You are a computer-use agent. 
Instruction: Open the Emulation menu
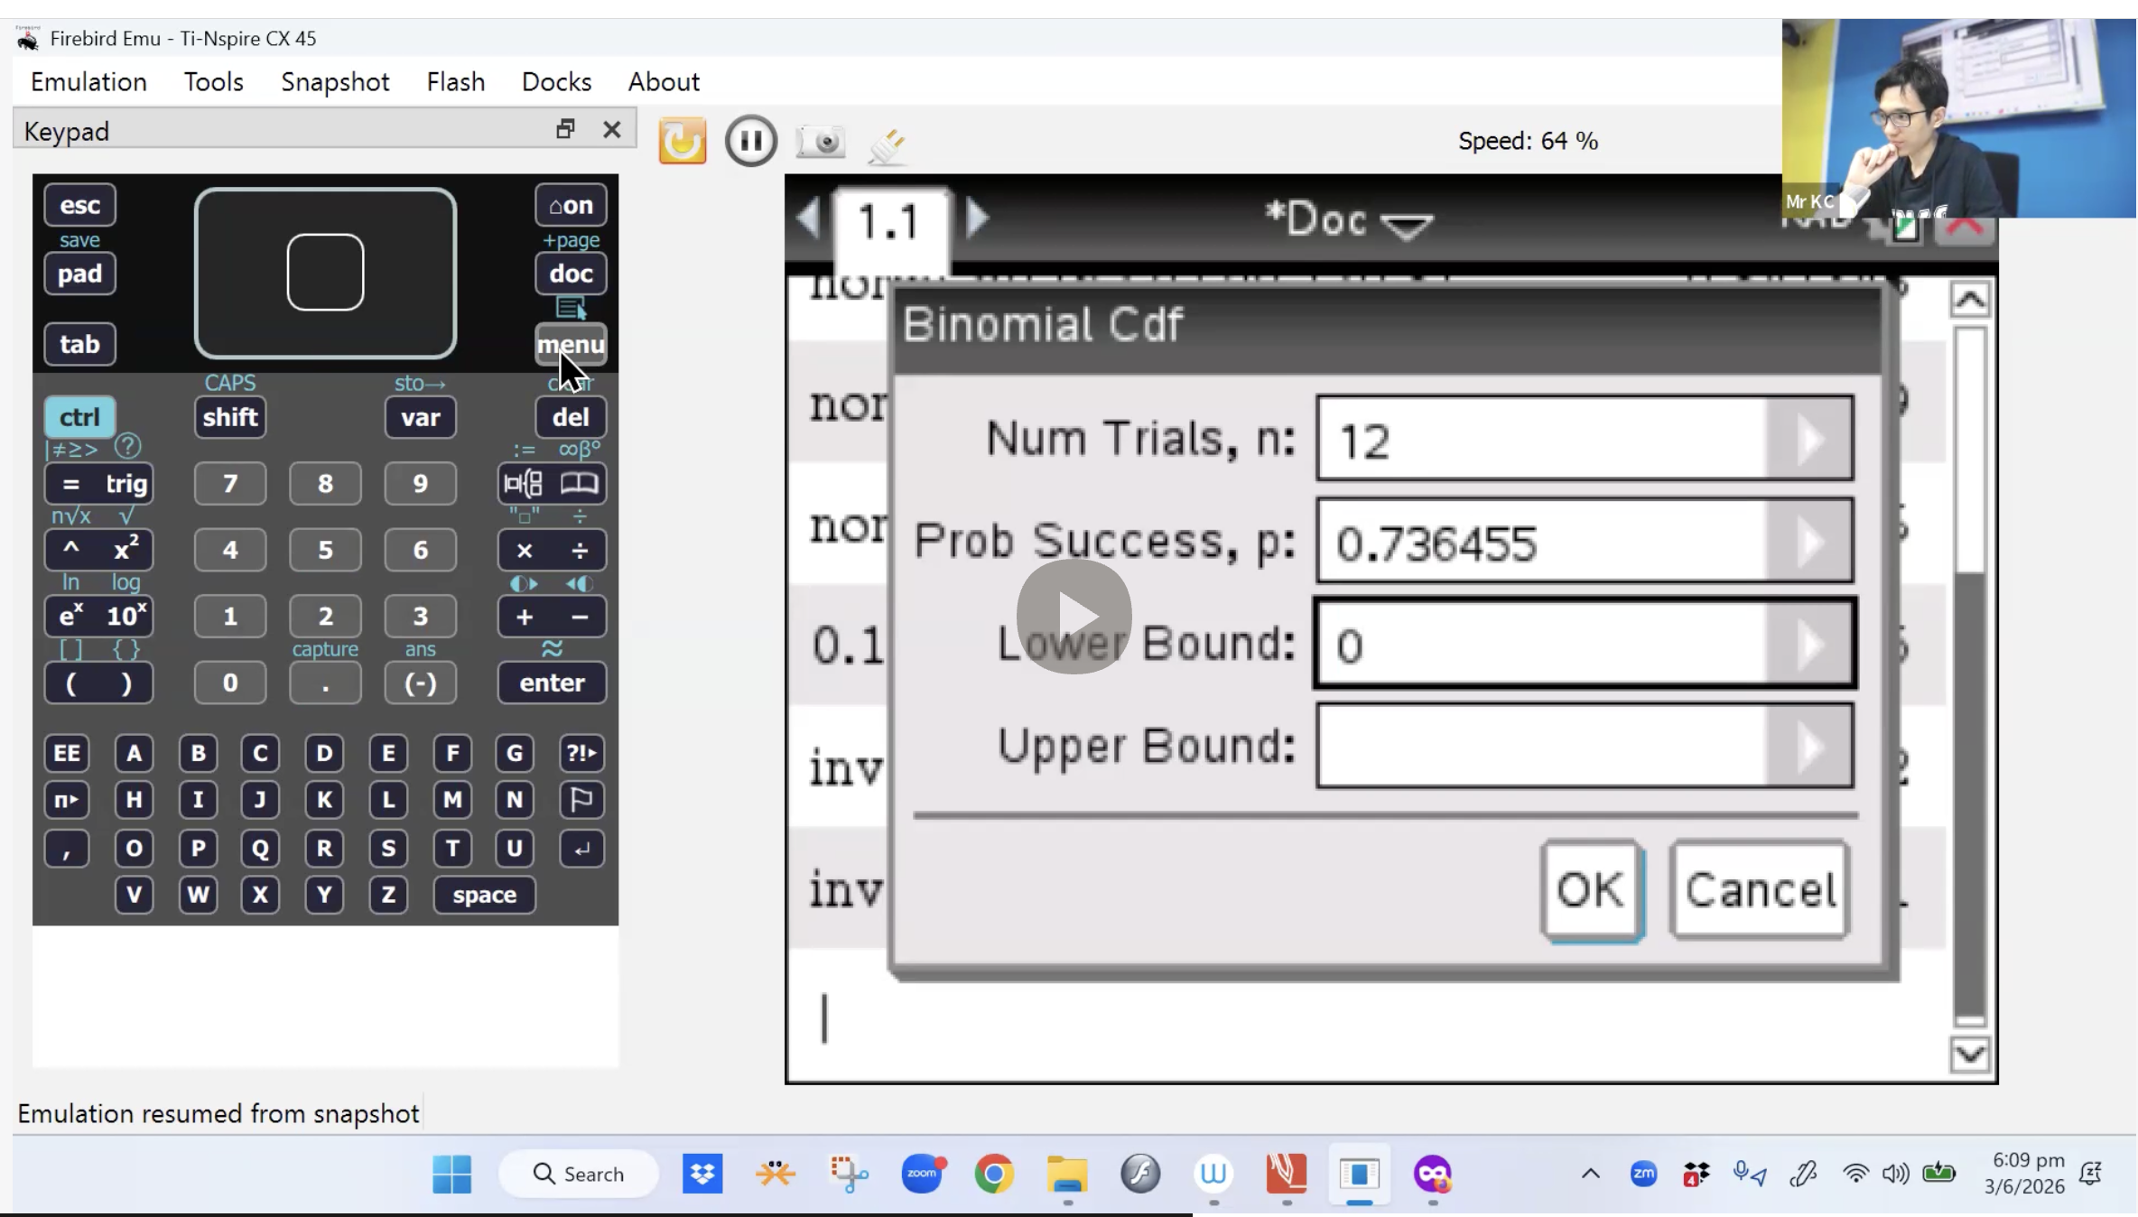click(x=88, y=82)
